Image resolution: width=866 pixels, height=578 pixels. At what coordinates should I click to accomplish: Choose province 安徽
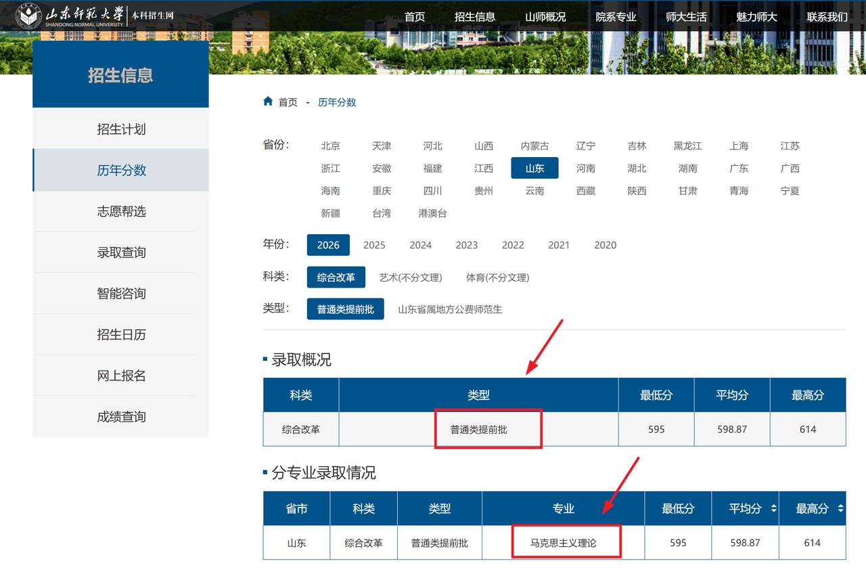tap(382, 168)
